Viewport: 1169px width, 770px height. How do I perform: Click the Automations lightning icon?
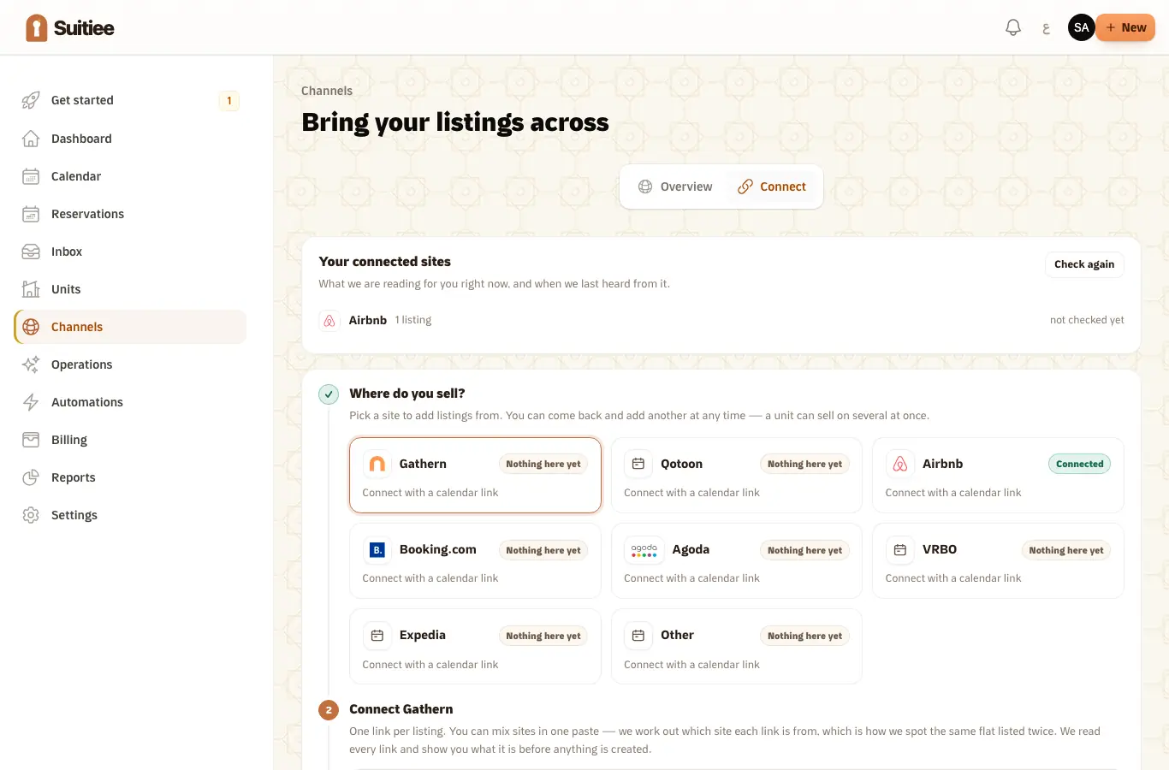click(x=31, y=402)
